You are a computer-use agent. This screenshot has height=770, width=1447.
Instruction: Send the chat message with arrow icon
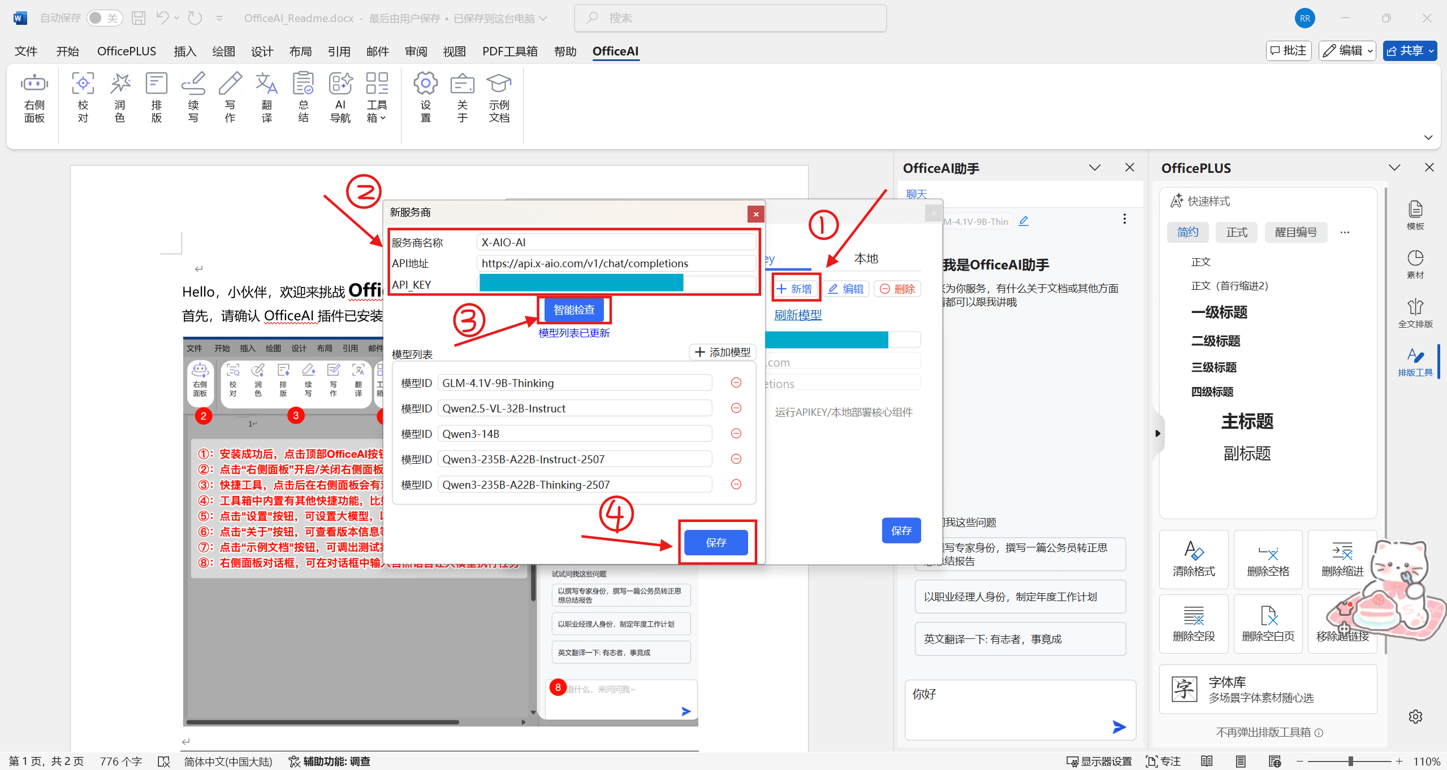tap(1118, 727)
